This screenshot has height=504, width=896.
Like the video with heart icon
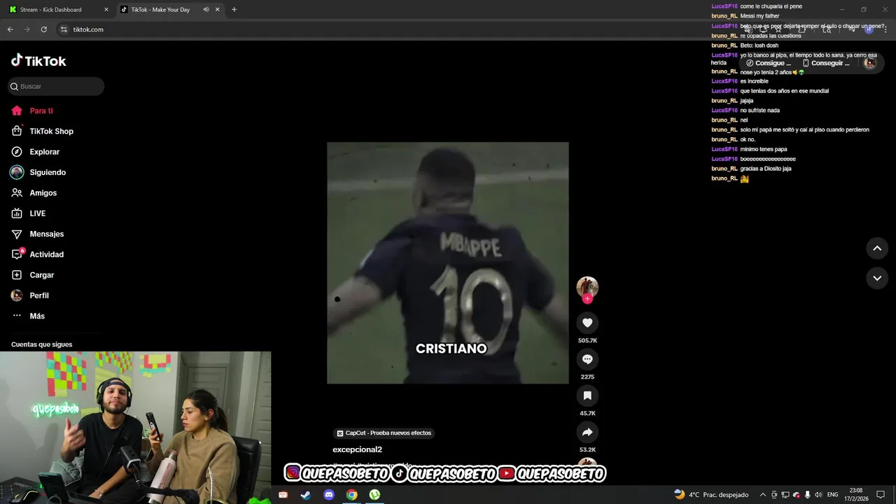(x=587, y=323)
